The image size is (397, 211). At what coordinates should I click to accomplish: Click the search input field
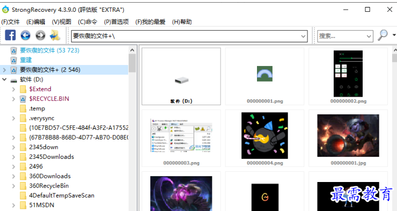pyautogui.click(x=342, y=36)
